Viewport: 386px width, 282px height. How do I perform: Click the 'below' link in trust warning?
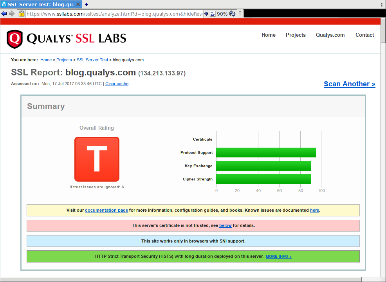[225, 225]
